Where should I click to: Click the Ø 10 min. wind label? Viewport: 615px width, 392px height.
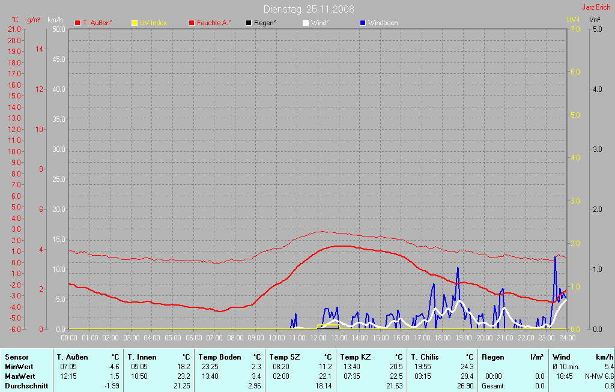click(566, 367)
